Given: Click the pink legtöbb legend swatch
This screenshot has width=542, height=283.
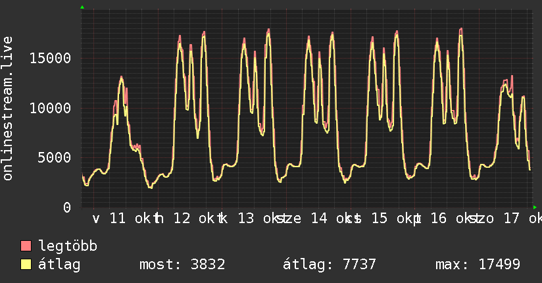Looking at the screenshot, I should [26, 246].
